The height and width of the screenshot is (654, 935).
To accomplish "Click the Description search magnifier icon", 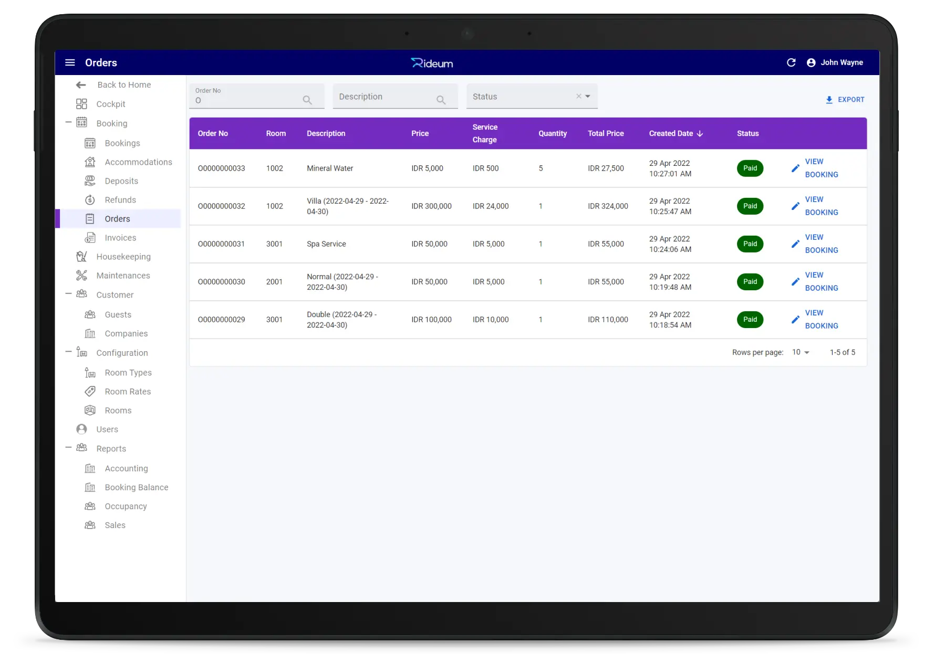I will pyautogui.click(x=441, y=100).
